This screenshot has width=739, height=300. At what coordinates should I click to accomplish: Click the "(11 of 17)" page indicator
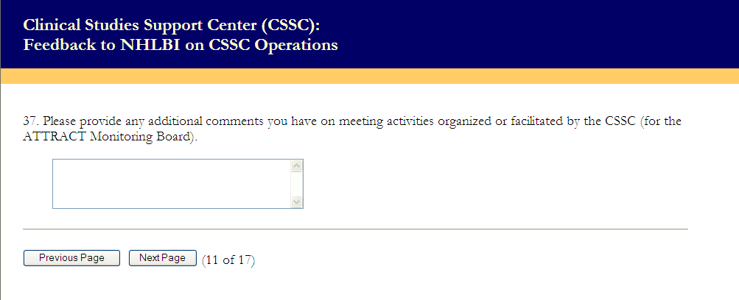point(228,259)
